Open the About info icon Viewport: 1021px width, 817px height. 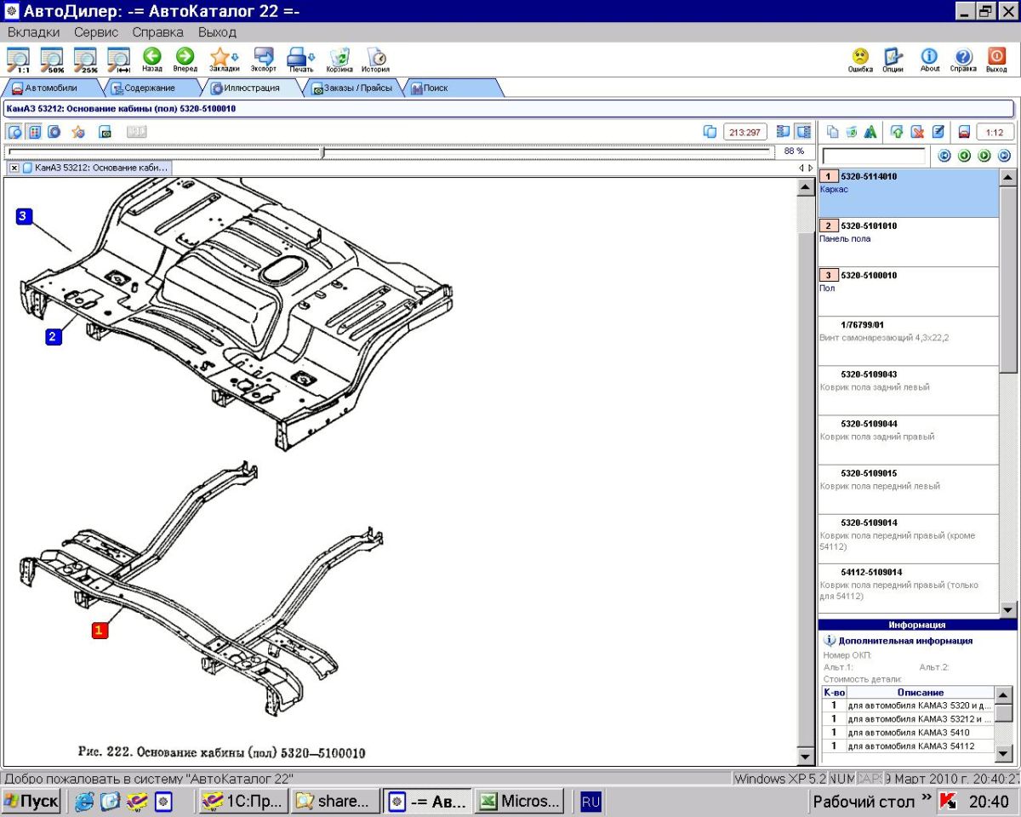coord(929,59)
